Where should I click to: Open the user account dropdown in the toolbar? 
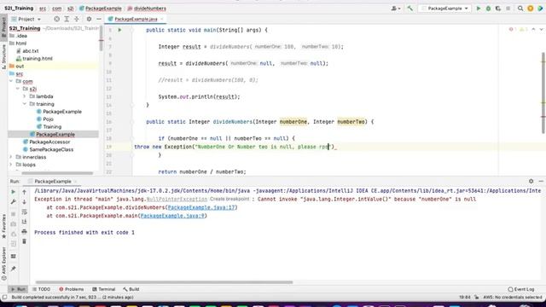coord(396,9)
